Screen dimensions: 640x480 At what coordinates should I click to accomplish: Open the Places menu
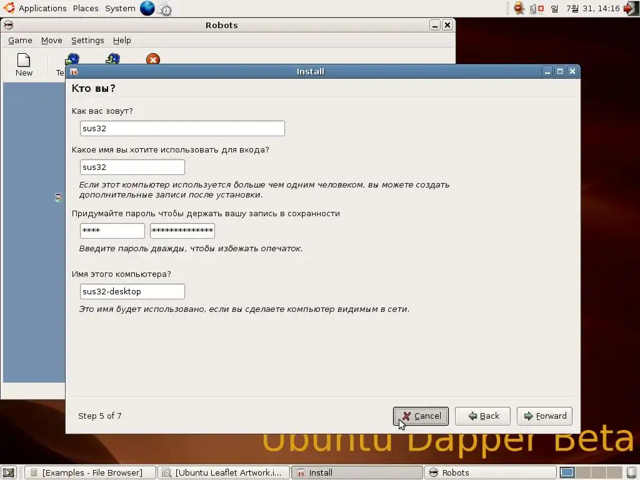85,8
